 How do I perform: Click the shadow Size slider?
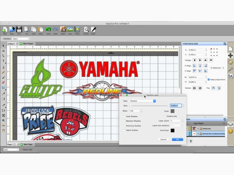(x=148, y=106)
